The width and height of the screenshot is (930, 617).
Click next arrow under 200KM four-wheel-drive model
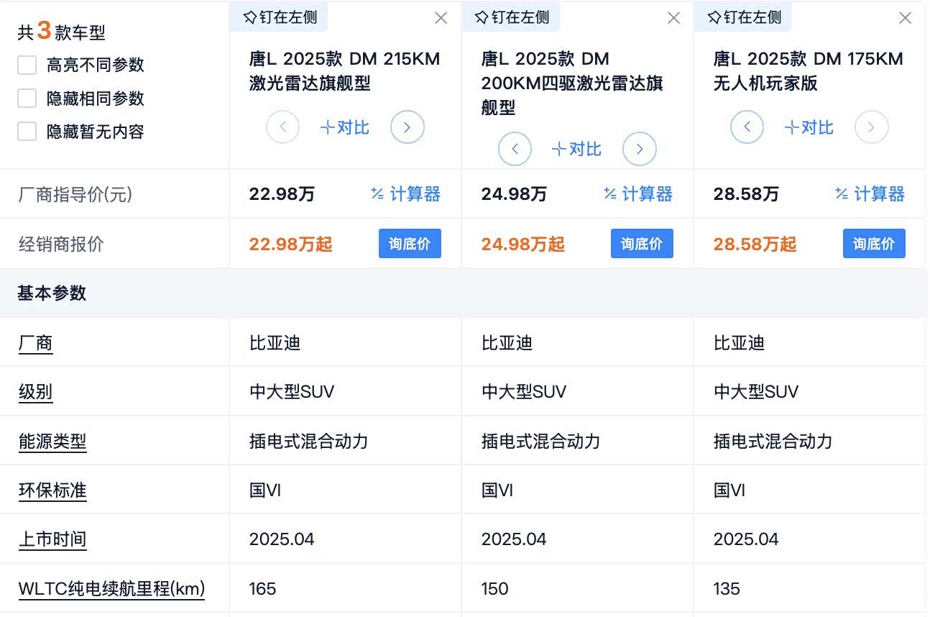click(x=640, y=150)
